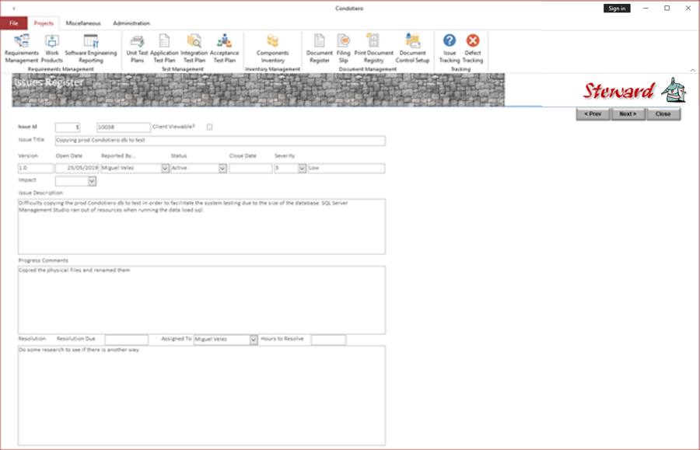The height and width of the screenshot is (450, 700).
Task: Open the Status dropdown list
Action: coord(222,168)
